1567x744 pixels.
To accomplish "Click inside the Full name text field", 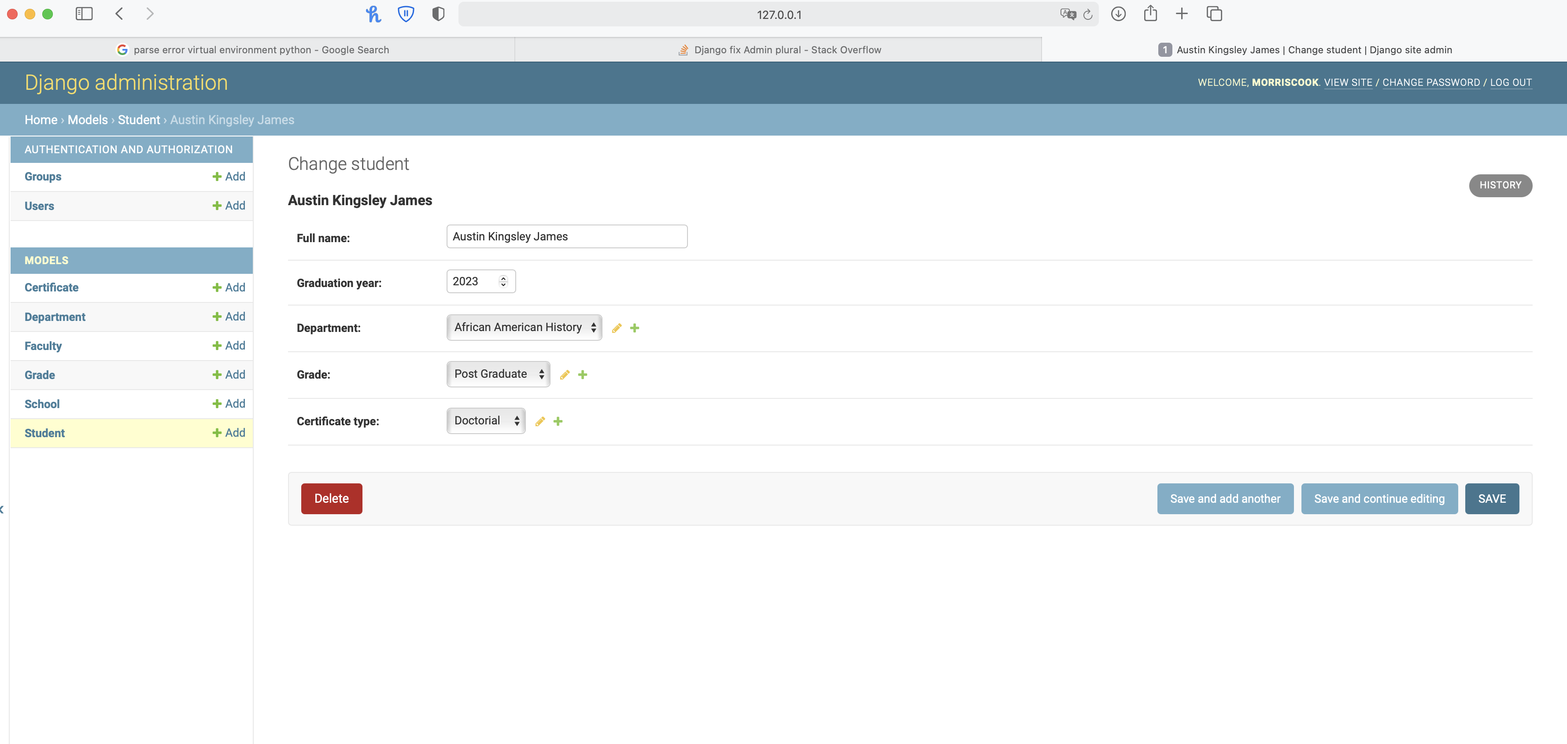I will point(566,236).
